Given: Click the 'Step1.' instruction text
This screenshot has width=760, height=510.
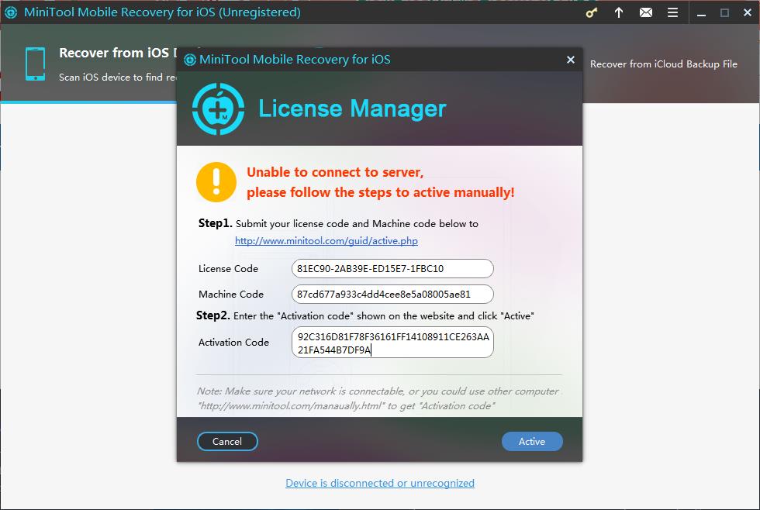Looking at the screenshot, I should point(338,223).
